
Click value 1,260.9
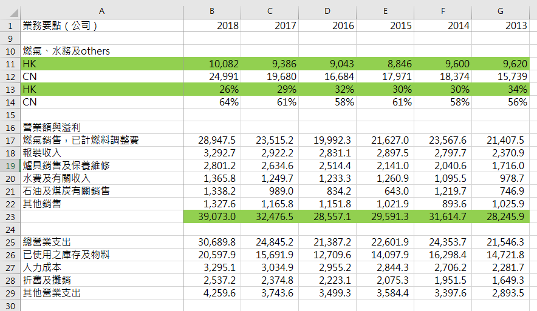point(385,178)
